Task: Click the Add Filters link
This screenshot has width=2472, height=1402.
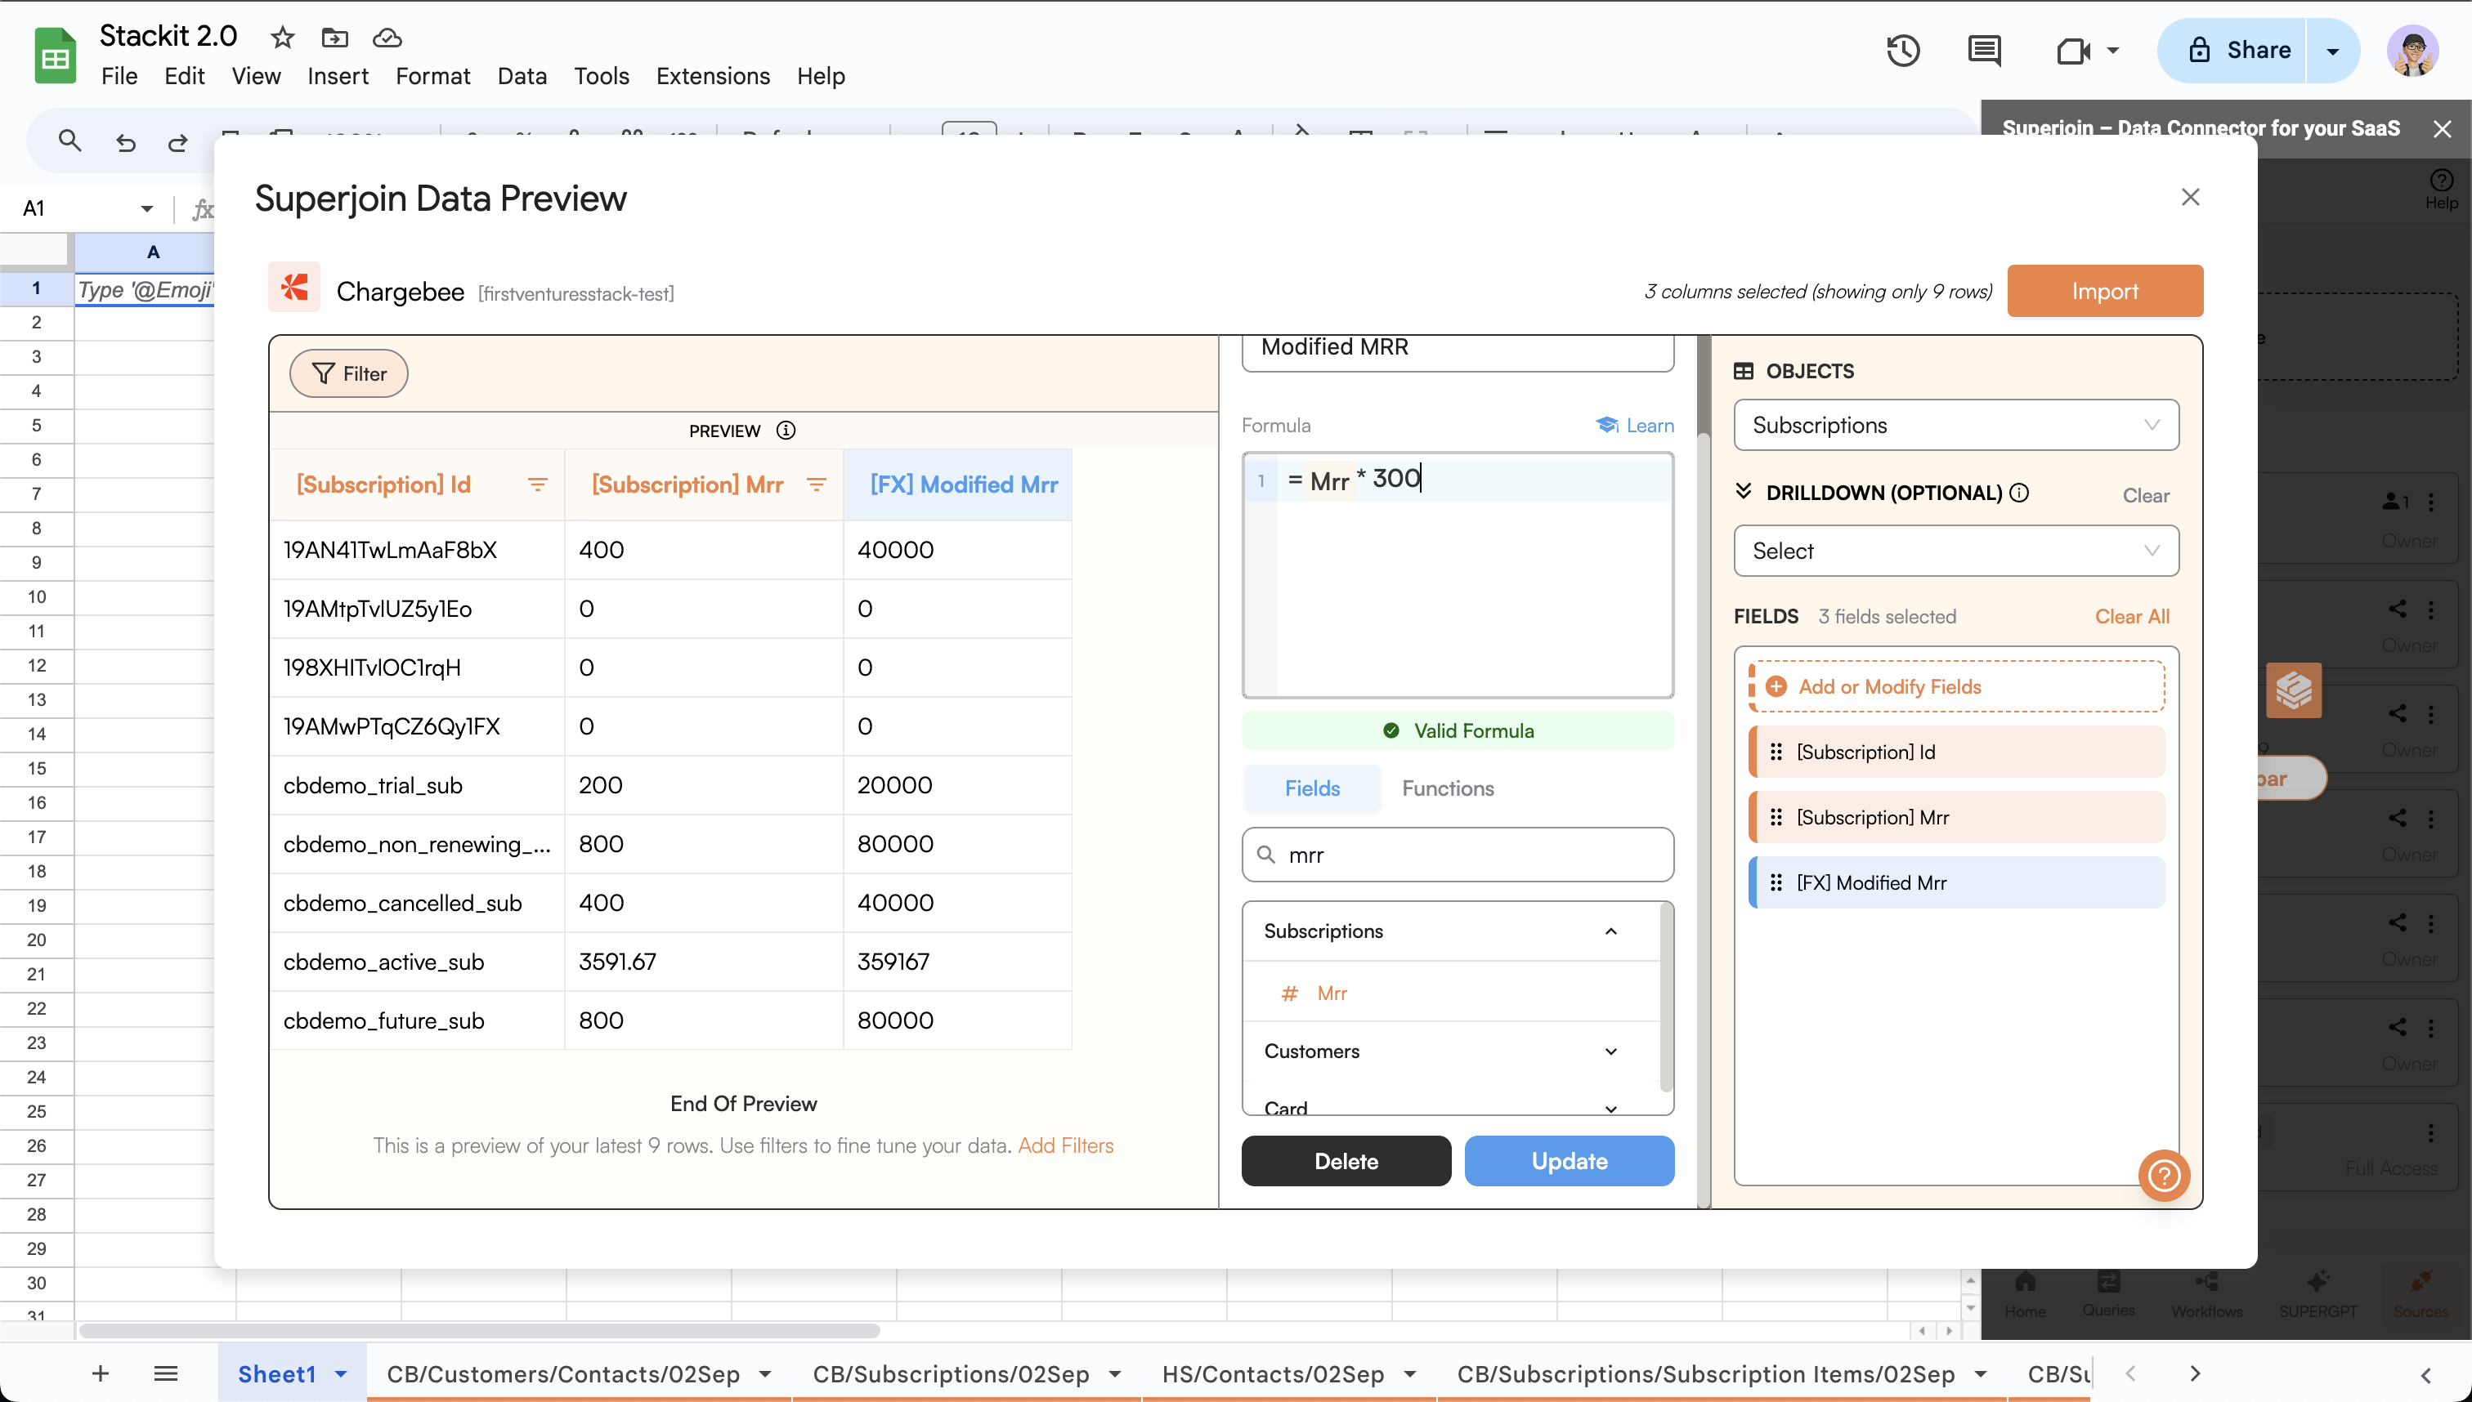Action: click(x=1065, y=1145)
